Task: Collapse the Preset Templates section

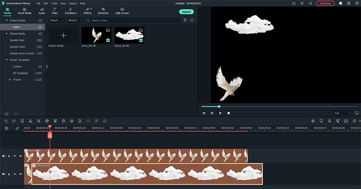Action: point(7,60)
